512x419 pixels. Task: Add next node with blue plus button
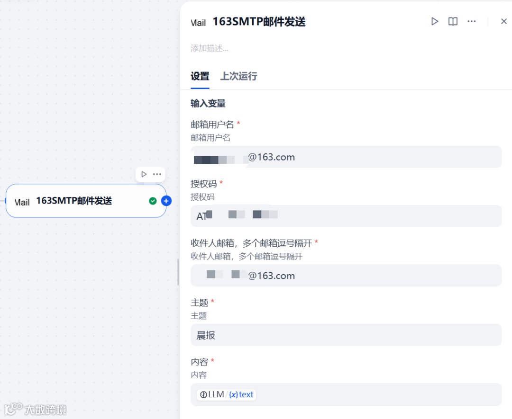166,201
